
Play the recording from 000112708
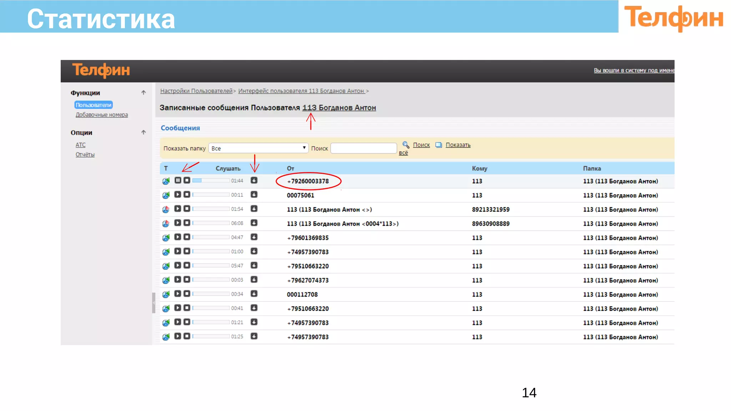pyautogui.click(x=178, y=294)
